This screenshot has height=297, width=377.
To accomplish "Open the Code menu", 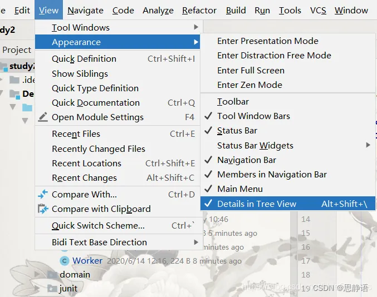I will [x=123, y=11].
